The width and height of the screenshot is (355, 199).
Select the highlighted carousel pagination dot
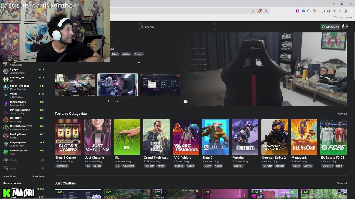[118, 101]
